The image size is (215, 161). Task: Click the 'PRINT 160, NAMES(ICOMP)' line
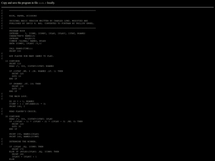(24, 137)
